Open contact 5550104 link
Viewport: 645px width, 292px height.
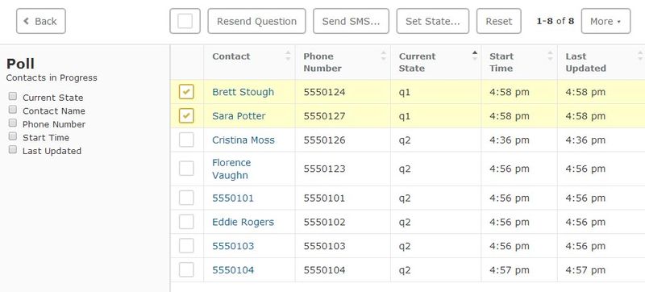click(233, 270)
